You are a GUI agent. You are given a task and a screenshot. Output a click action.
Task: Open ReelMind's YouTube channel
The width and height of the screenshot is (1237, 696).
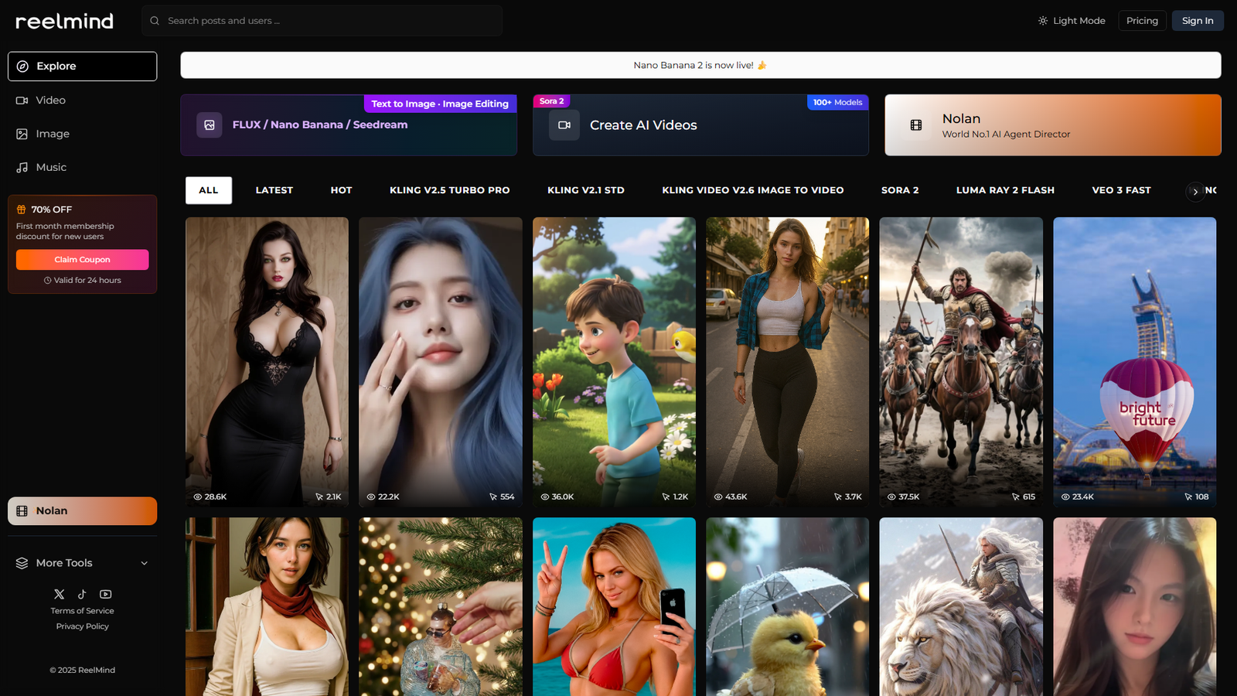pos(105,594)
